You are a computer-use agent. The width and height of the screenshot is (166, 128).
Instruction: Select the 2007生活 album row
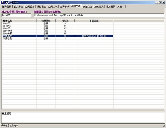click(x=57, y=31)
